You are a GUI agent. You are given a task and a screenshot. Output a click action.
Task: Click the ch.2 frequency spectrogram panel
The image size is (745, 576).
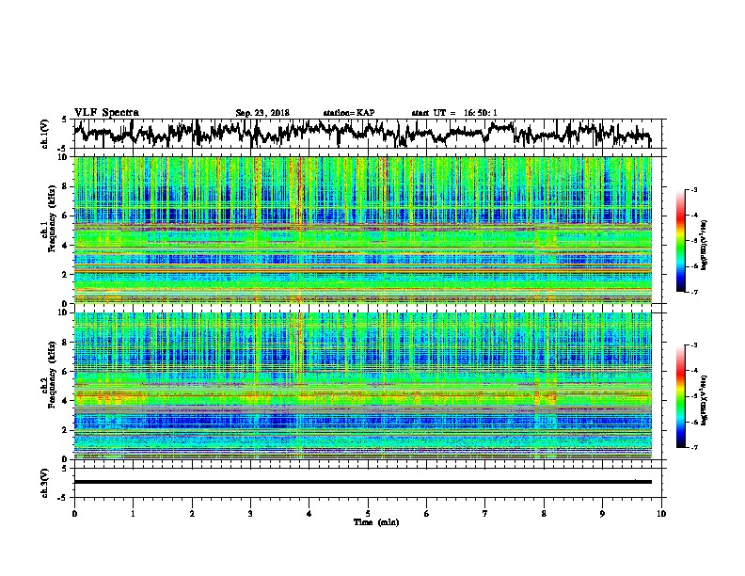[x=363, y=386]
